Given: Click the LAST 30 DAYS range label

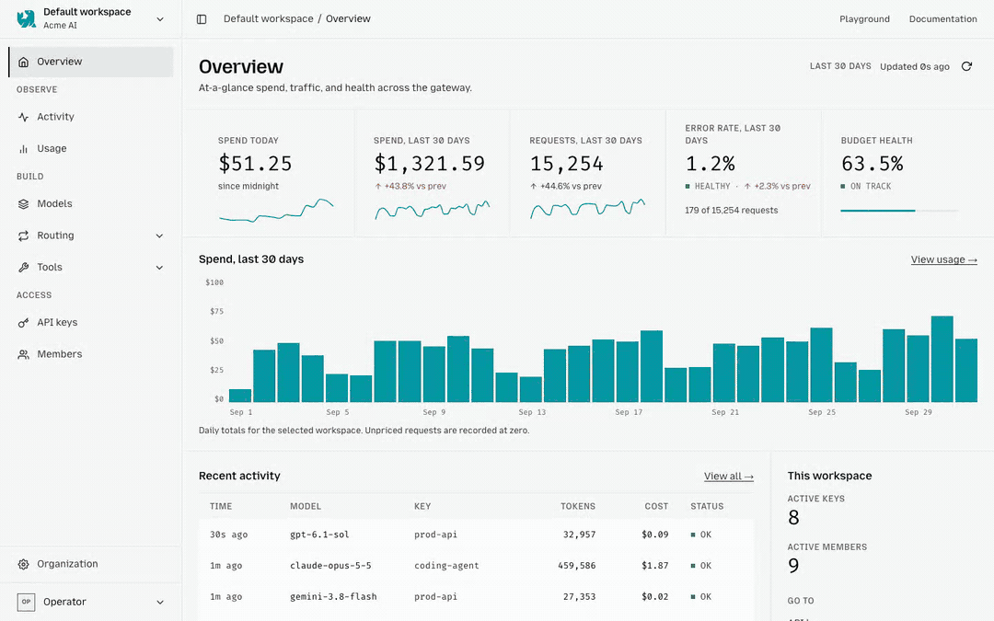Looking at the screenshot, I should point(840,66).
